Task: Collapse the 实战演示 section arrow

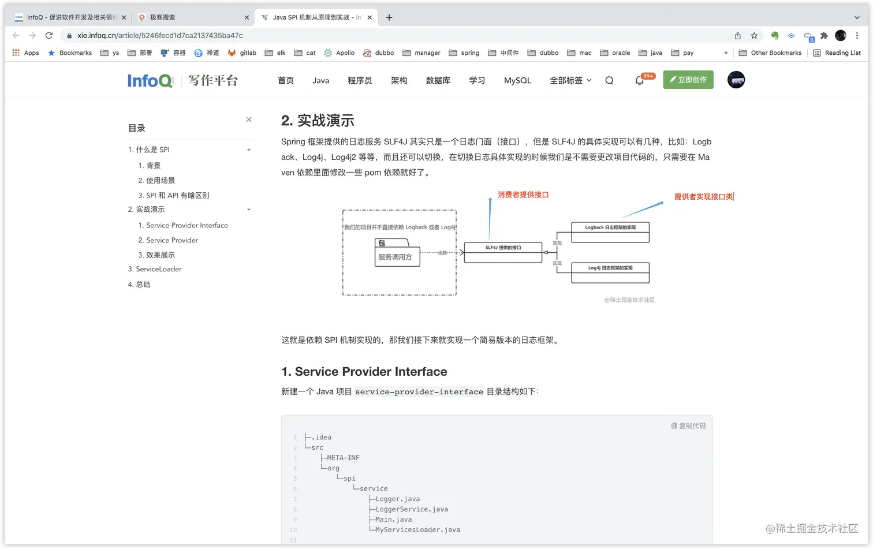Action: click(x=249, y=210)
